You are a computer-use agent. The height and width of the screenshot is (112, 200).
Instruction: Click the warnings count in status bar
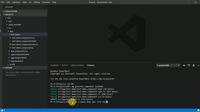click(x=3, y=110)
